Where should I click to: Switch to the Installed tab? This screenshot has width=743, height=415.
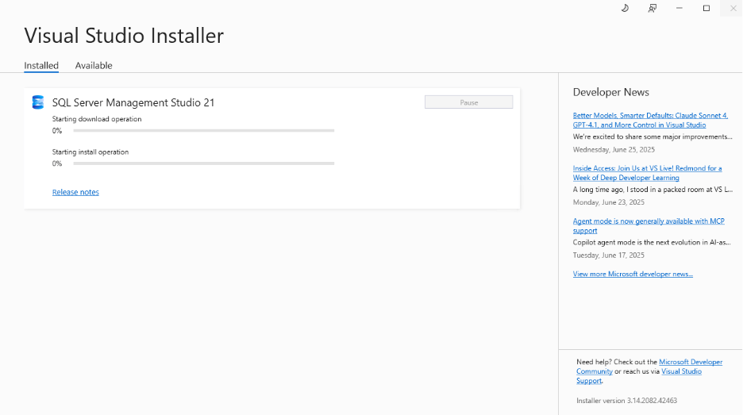pos(41,66)
